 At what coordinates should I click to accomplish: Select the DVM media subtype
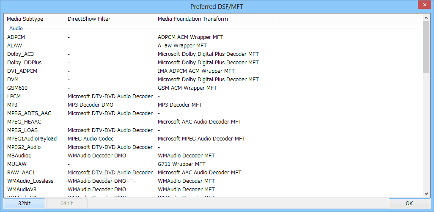point(13,80)
